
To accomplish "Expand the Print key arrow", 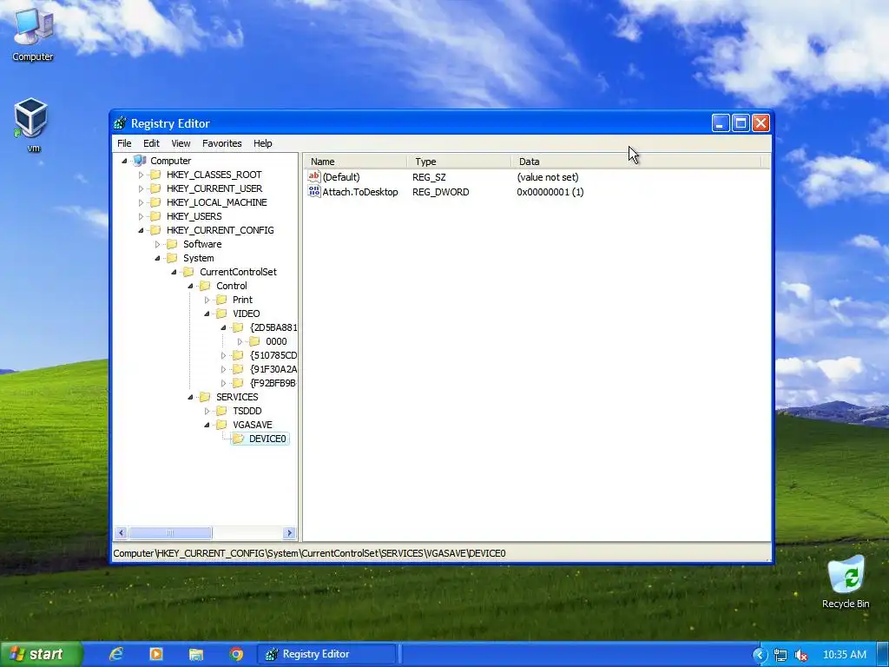I will tap(207, 300).
